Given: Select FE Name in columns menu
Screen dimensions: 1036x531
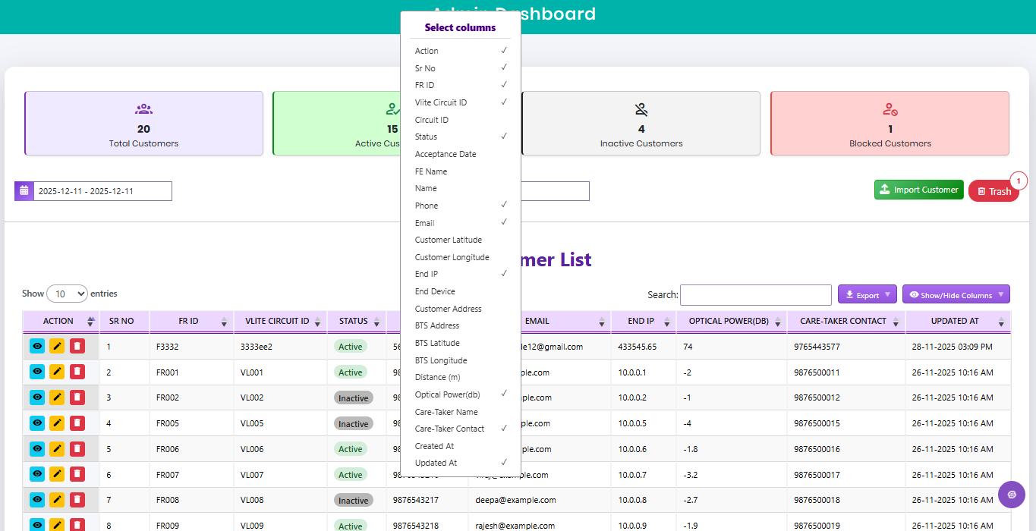Looking at the screenshot, I should [461, 171].
